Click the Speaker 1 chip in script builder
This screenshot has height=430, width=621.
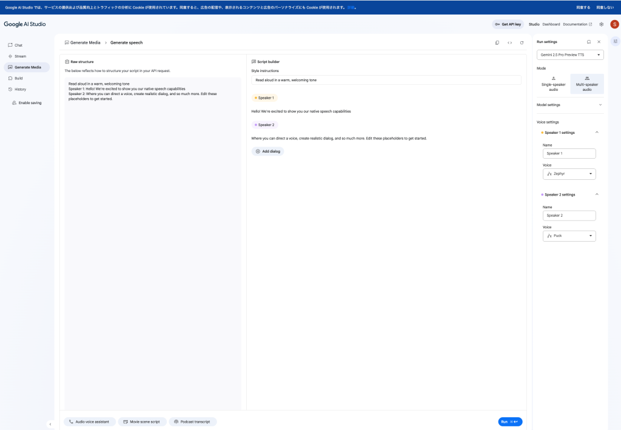point(264,98)
